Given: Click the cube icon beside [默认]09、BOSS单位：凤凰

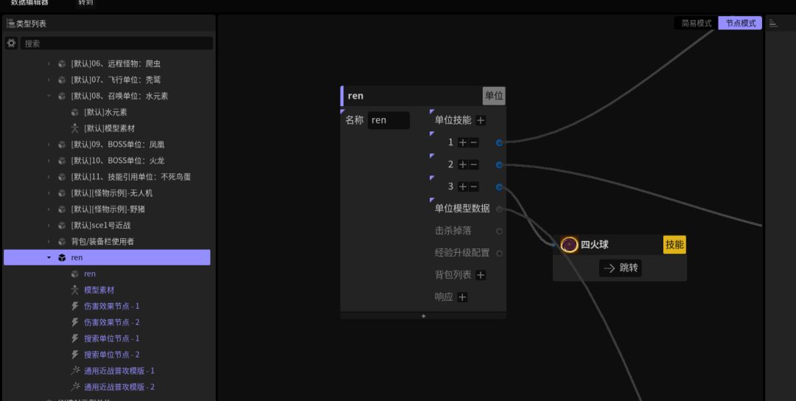Looking at the screenshot, I should pyautogui.click(x=61, y=144).
